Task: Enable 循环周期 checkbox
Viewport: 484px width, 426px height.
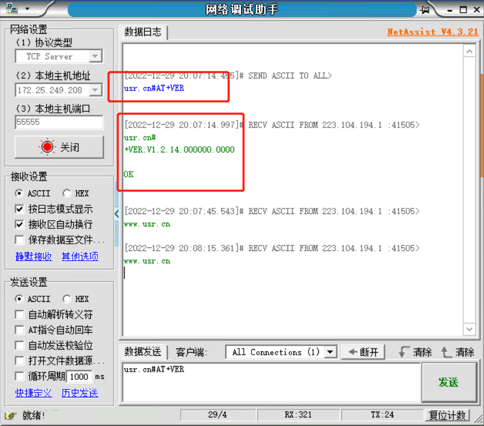Action: pos(20,376)
